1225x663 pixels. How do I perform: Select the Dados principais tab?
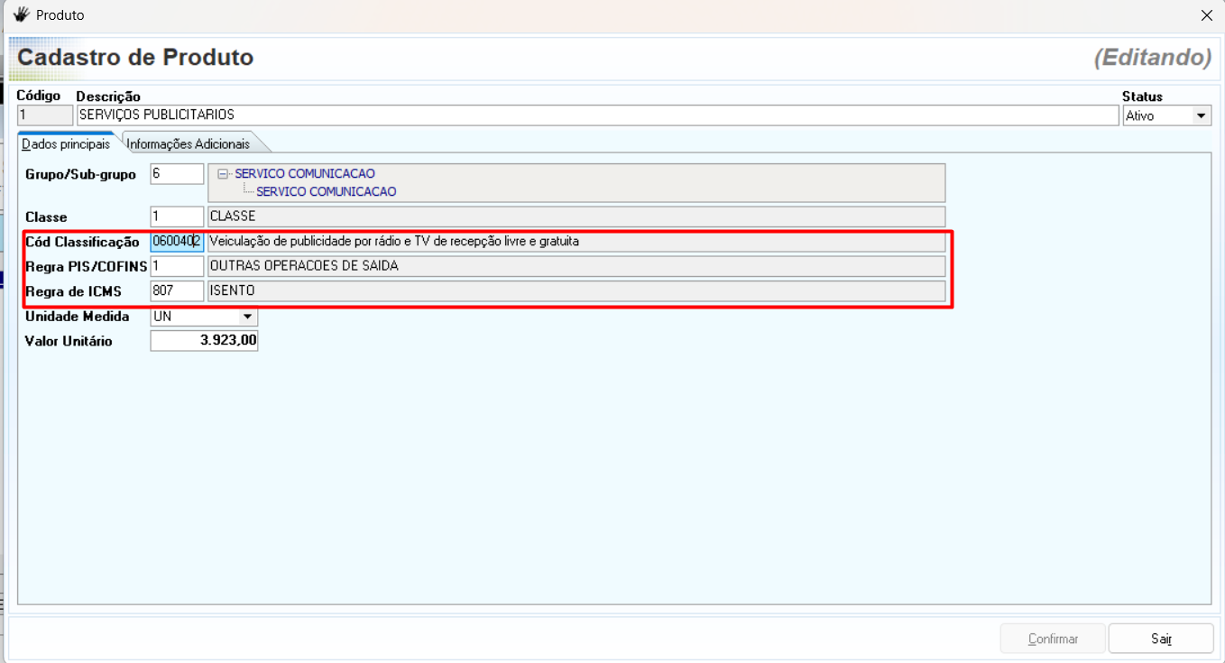tap(66, 144)
